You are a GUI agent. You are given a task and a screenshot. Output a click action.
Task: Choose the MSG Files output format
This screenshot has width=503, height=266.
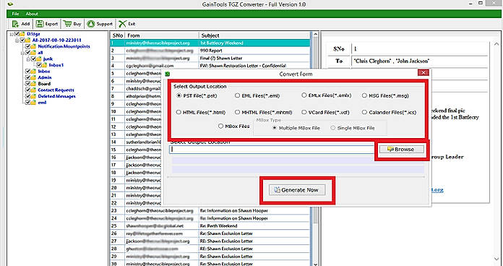(x=364, y=95)
